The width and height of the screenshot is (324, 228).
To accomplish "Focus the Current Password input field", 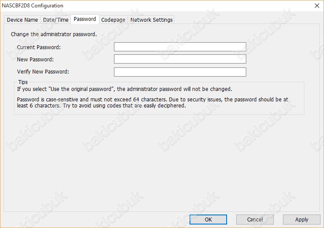I will point(180,47).
